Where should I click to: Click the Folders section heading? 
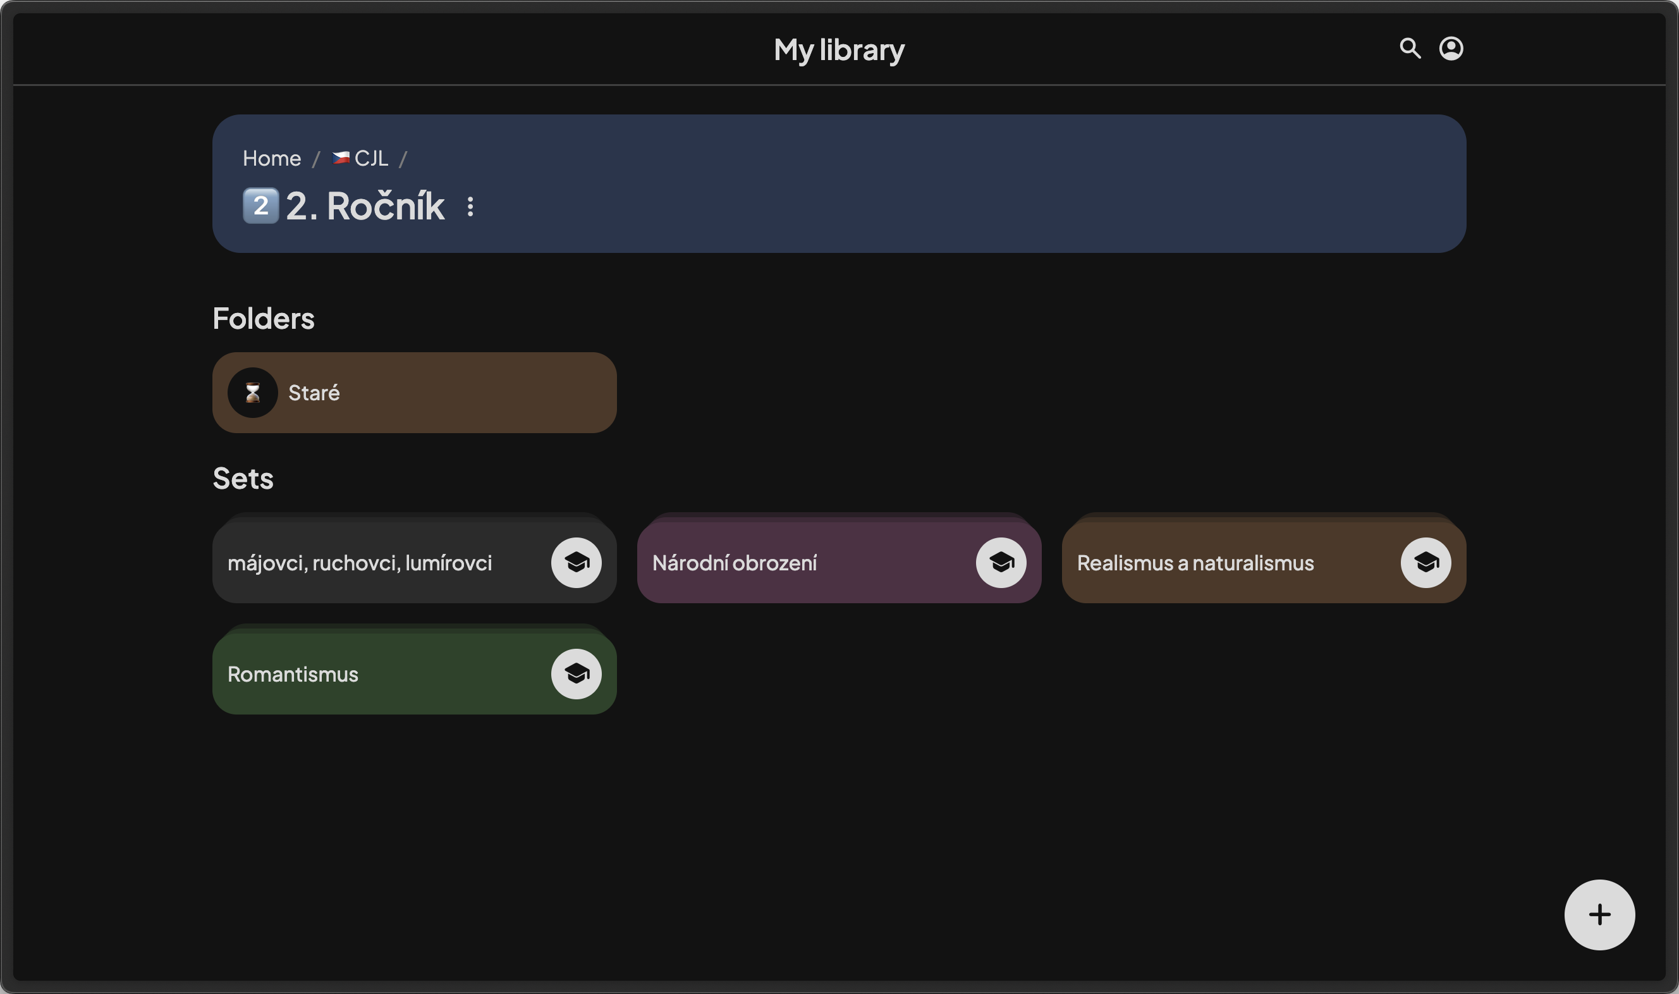tap(263, 318)
